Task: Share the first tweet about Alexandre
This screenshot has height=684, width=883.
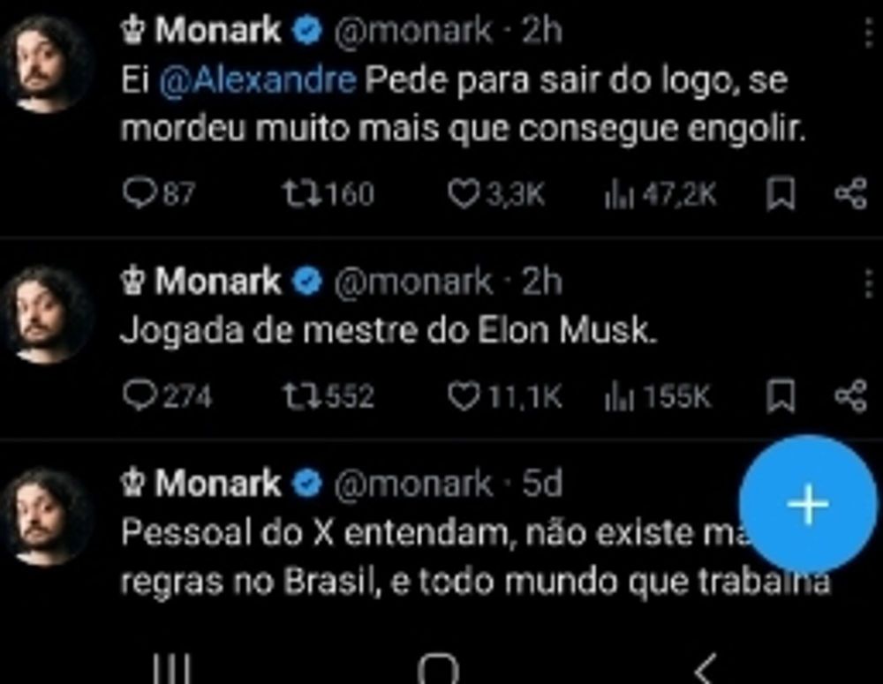Action: click(851, 194)
